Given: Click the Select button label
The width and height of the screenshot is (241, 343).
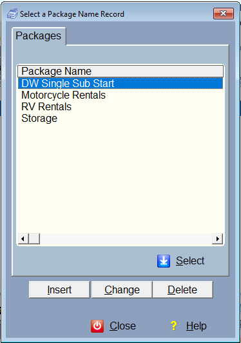Looking at the screenshot, I should tap(190, 260).
